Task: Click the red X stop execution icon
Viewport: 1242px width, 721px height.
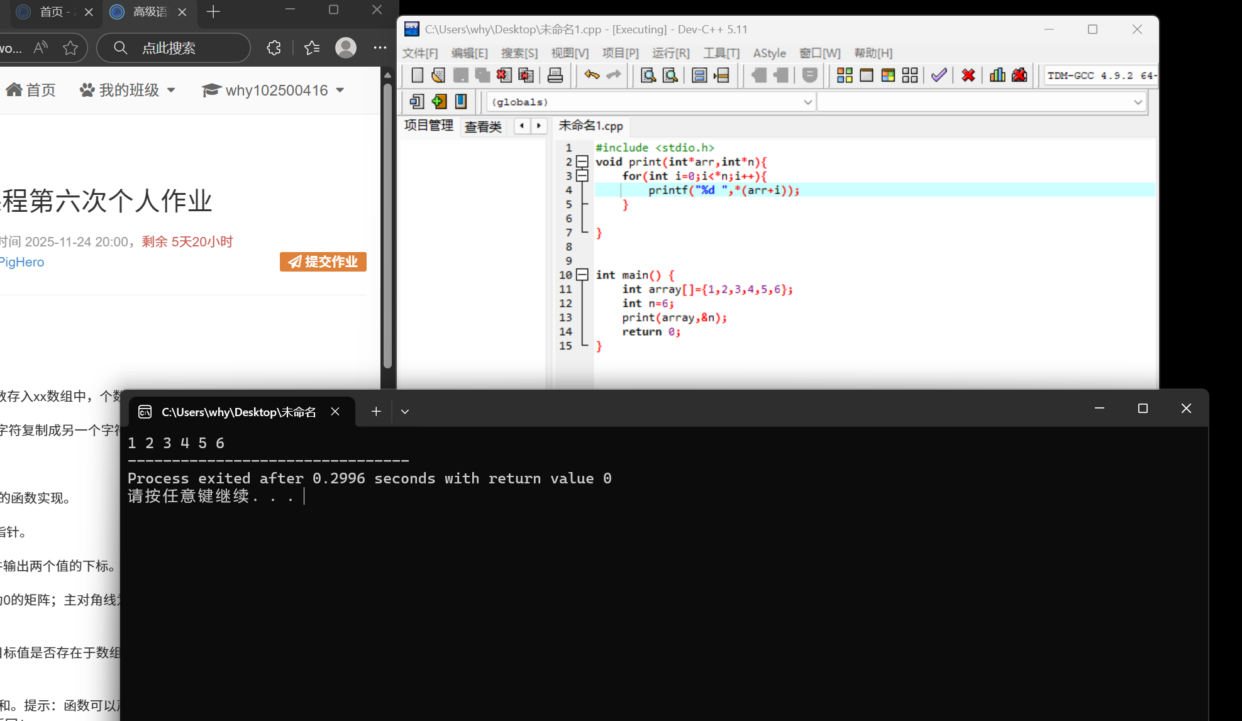Action: [968, 75]
